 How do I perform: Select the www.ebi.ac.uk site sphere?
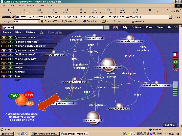tap(95, 36)
